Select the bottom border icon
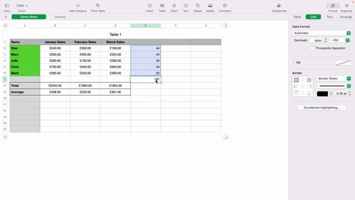 pyautogui.click(x=309, y=93)
